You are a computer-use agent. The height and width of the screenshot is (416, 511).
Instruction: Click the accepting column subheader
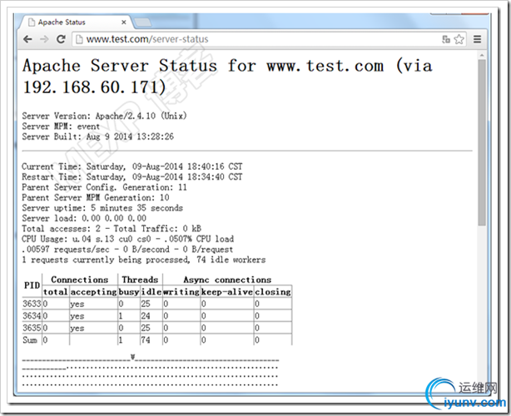click(x=93, y=292)
